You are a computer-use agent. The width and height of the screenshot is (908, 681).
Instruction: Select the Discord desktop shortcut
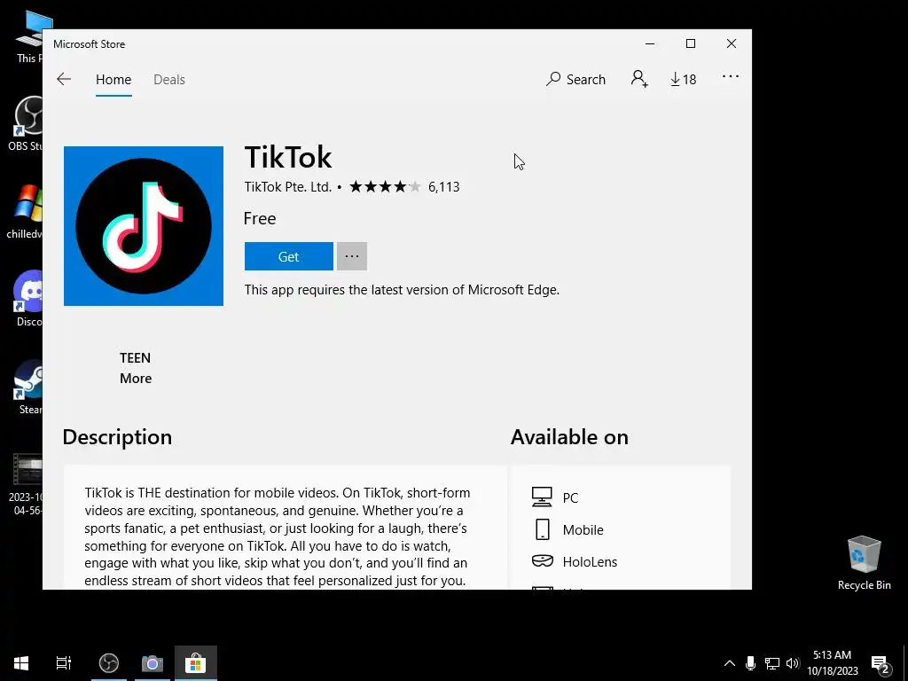[27, 299]
